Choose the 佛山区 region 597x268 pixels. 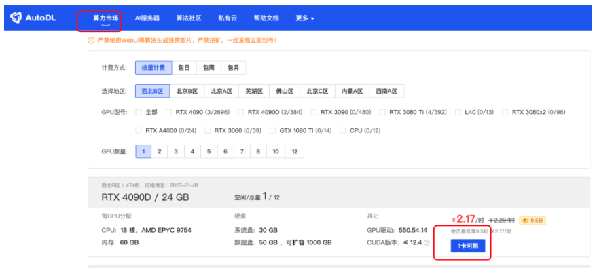coord(285,91)
